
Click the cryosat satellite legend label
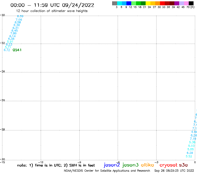pyautogui.click(x=169, y=165)
